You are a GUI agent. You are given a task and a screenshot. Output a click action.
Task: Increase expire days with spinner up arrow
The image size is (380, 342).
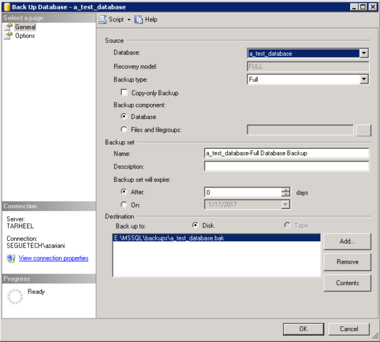pyautogui.click(x=286, y=189)
